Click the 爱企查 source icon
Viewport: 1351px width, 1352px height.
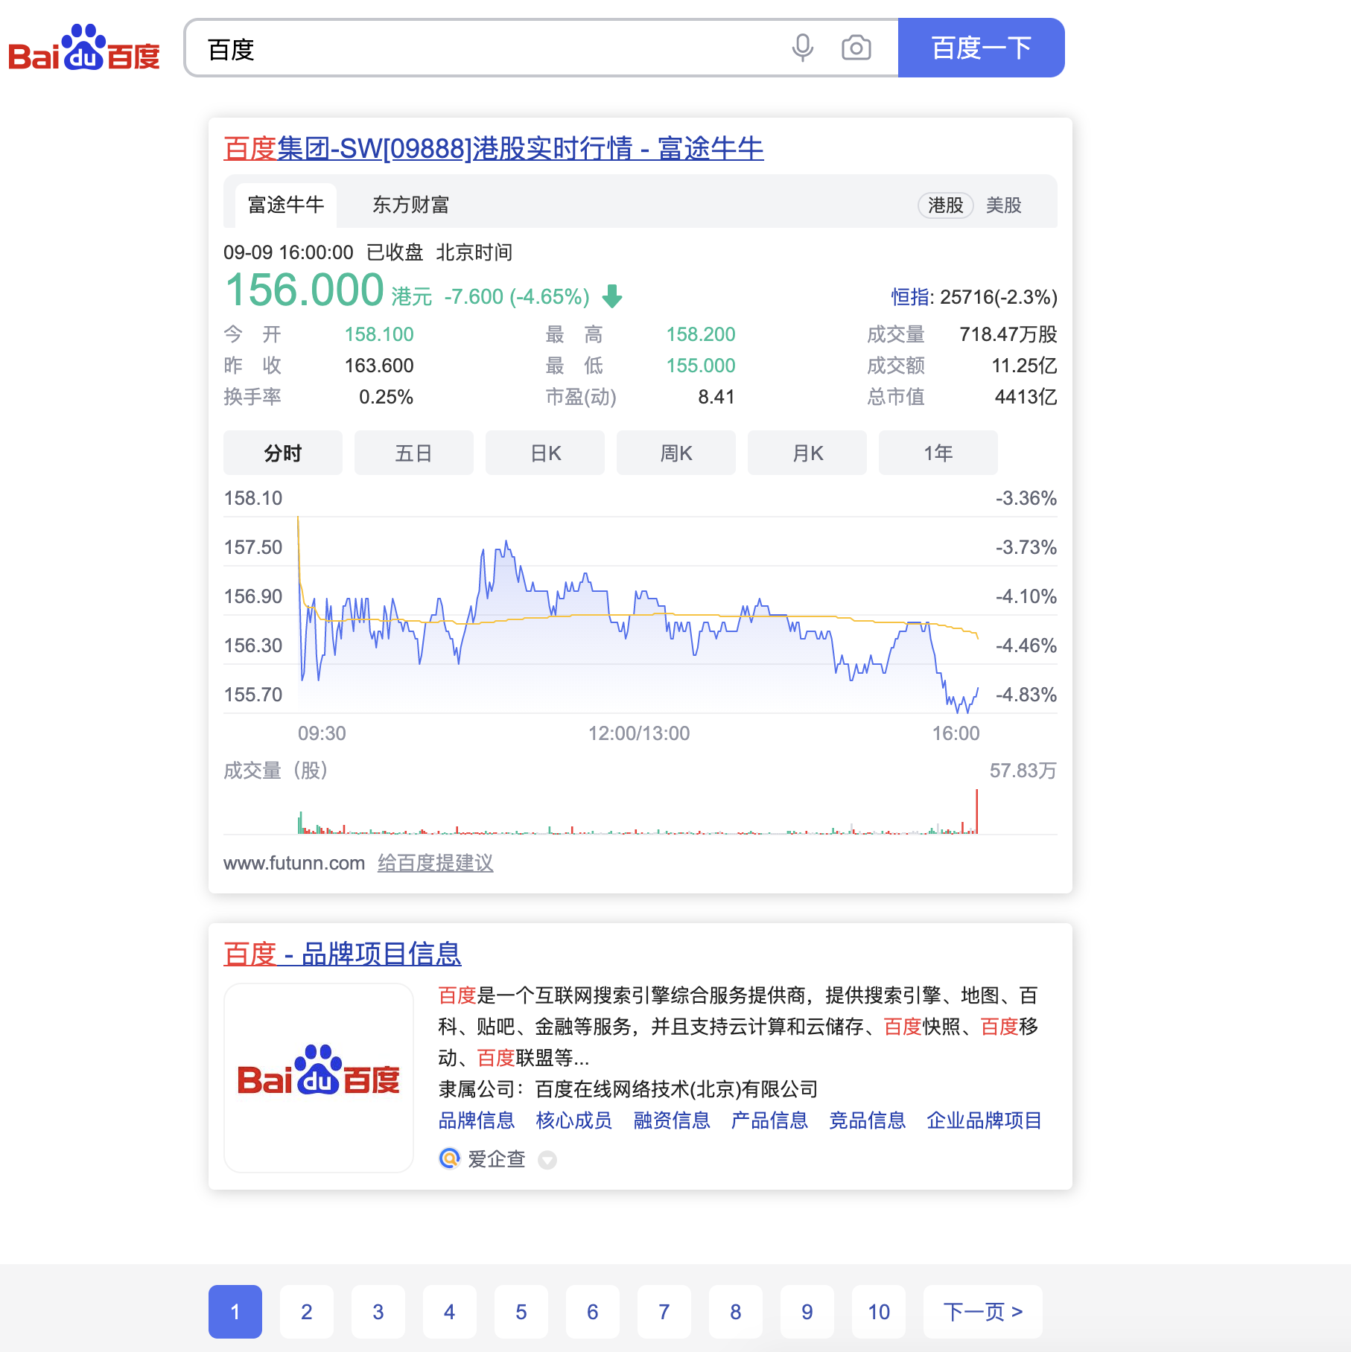pyautogui.click(x=450, y=1158)
